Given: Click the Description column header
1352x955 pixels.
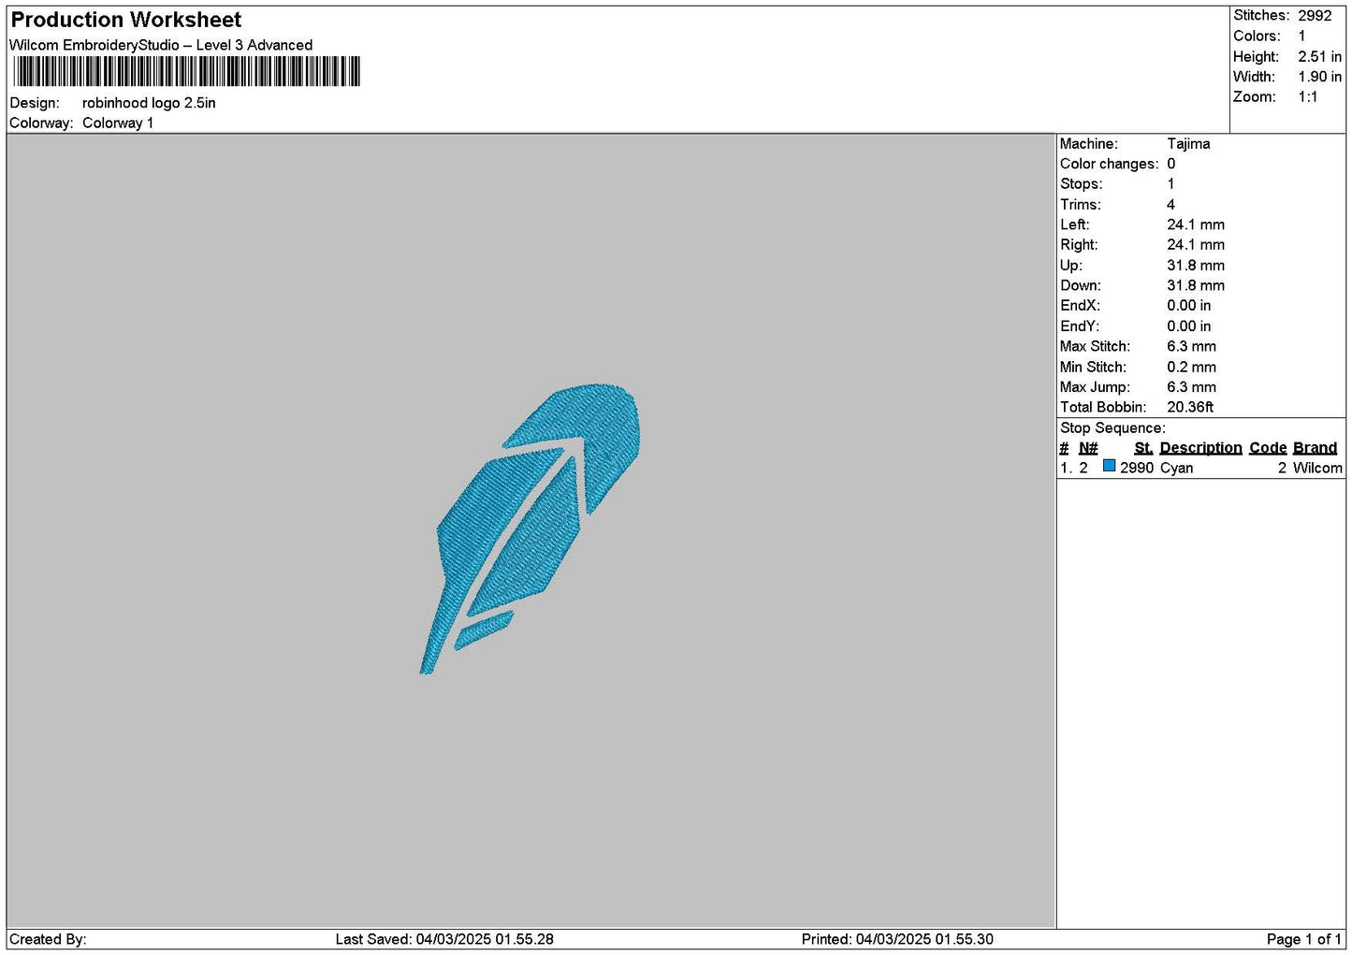Looking at the screenshot, I should point(1200,448).
